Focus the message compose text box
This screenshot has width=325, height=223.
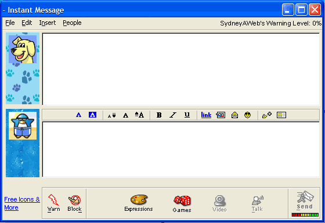click(x=181, y=149)
